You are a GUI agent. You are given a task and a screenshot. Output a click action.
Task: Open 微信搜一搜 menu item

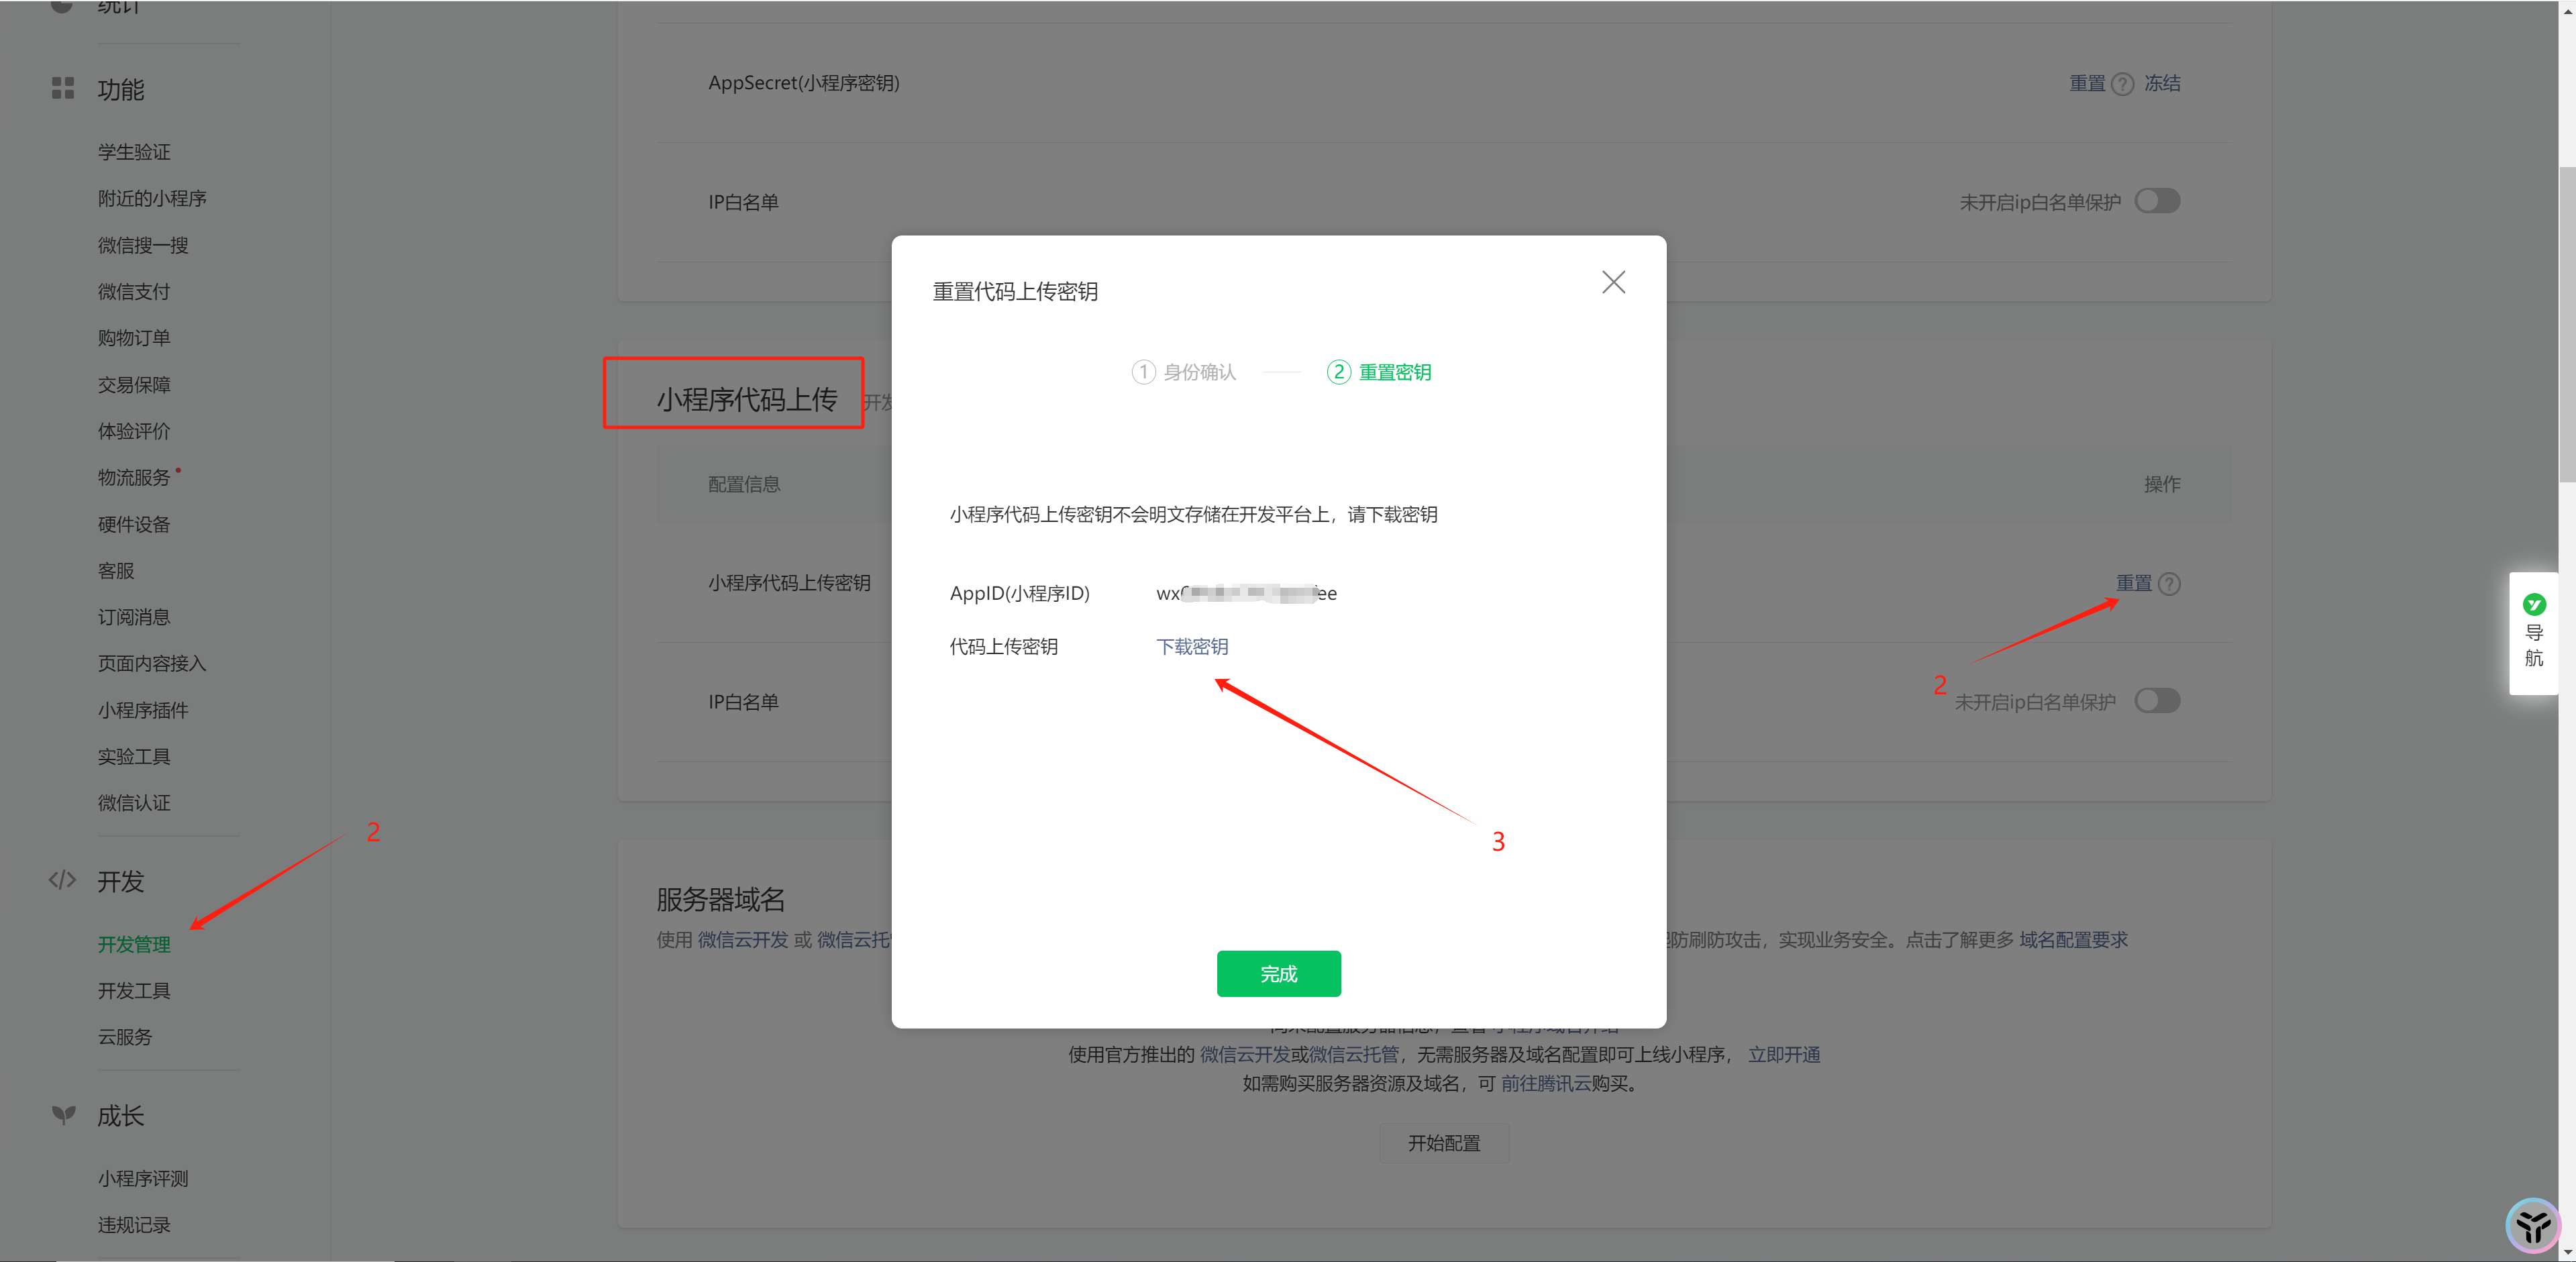(x=143, y=245)
